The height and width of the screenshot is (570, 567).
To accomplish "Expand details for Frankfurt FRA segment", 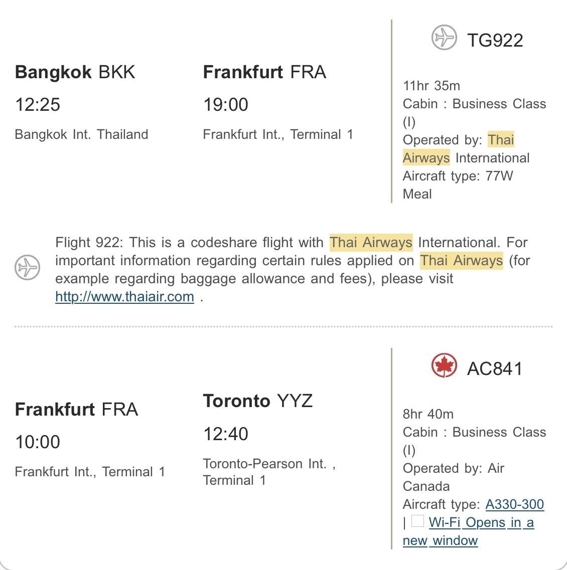I will click(264, 72).
